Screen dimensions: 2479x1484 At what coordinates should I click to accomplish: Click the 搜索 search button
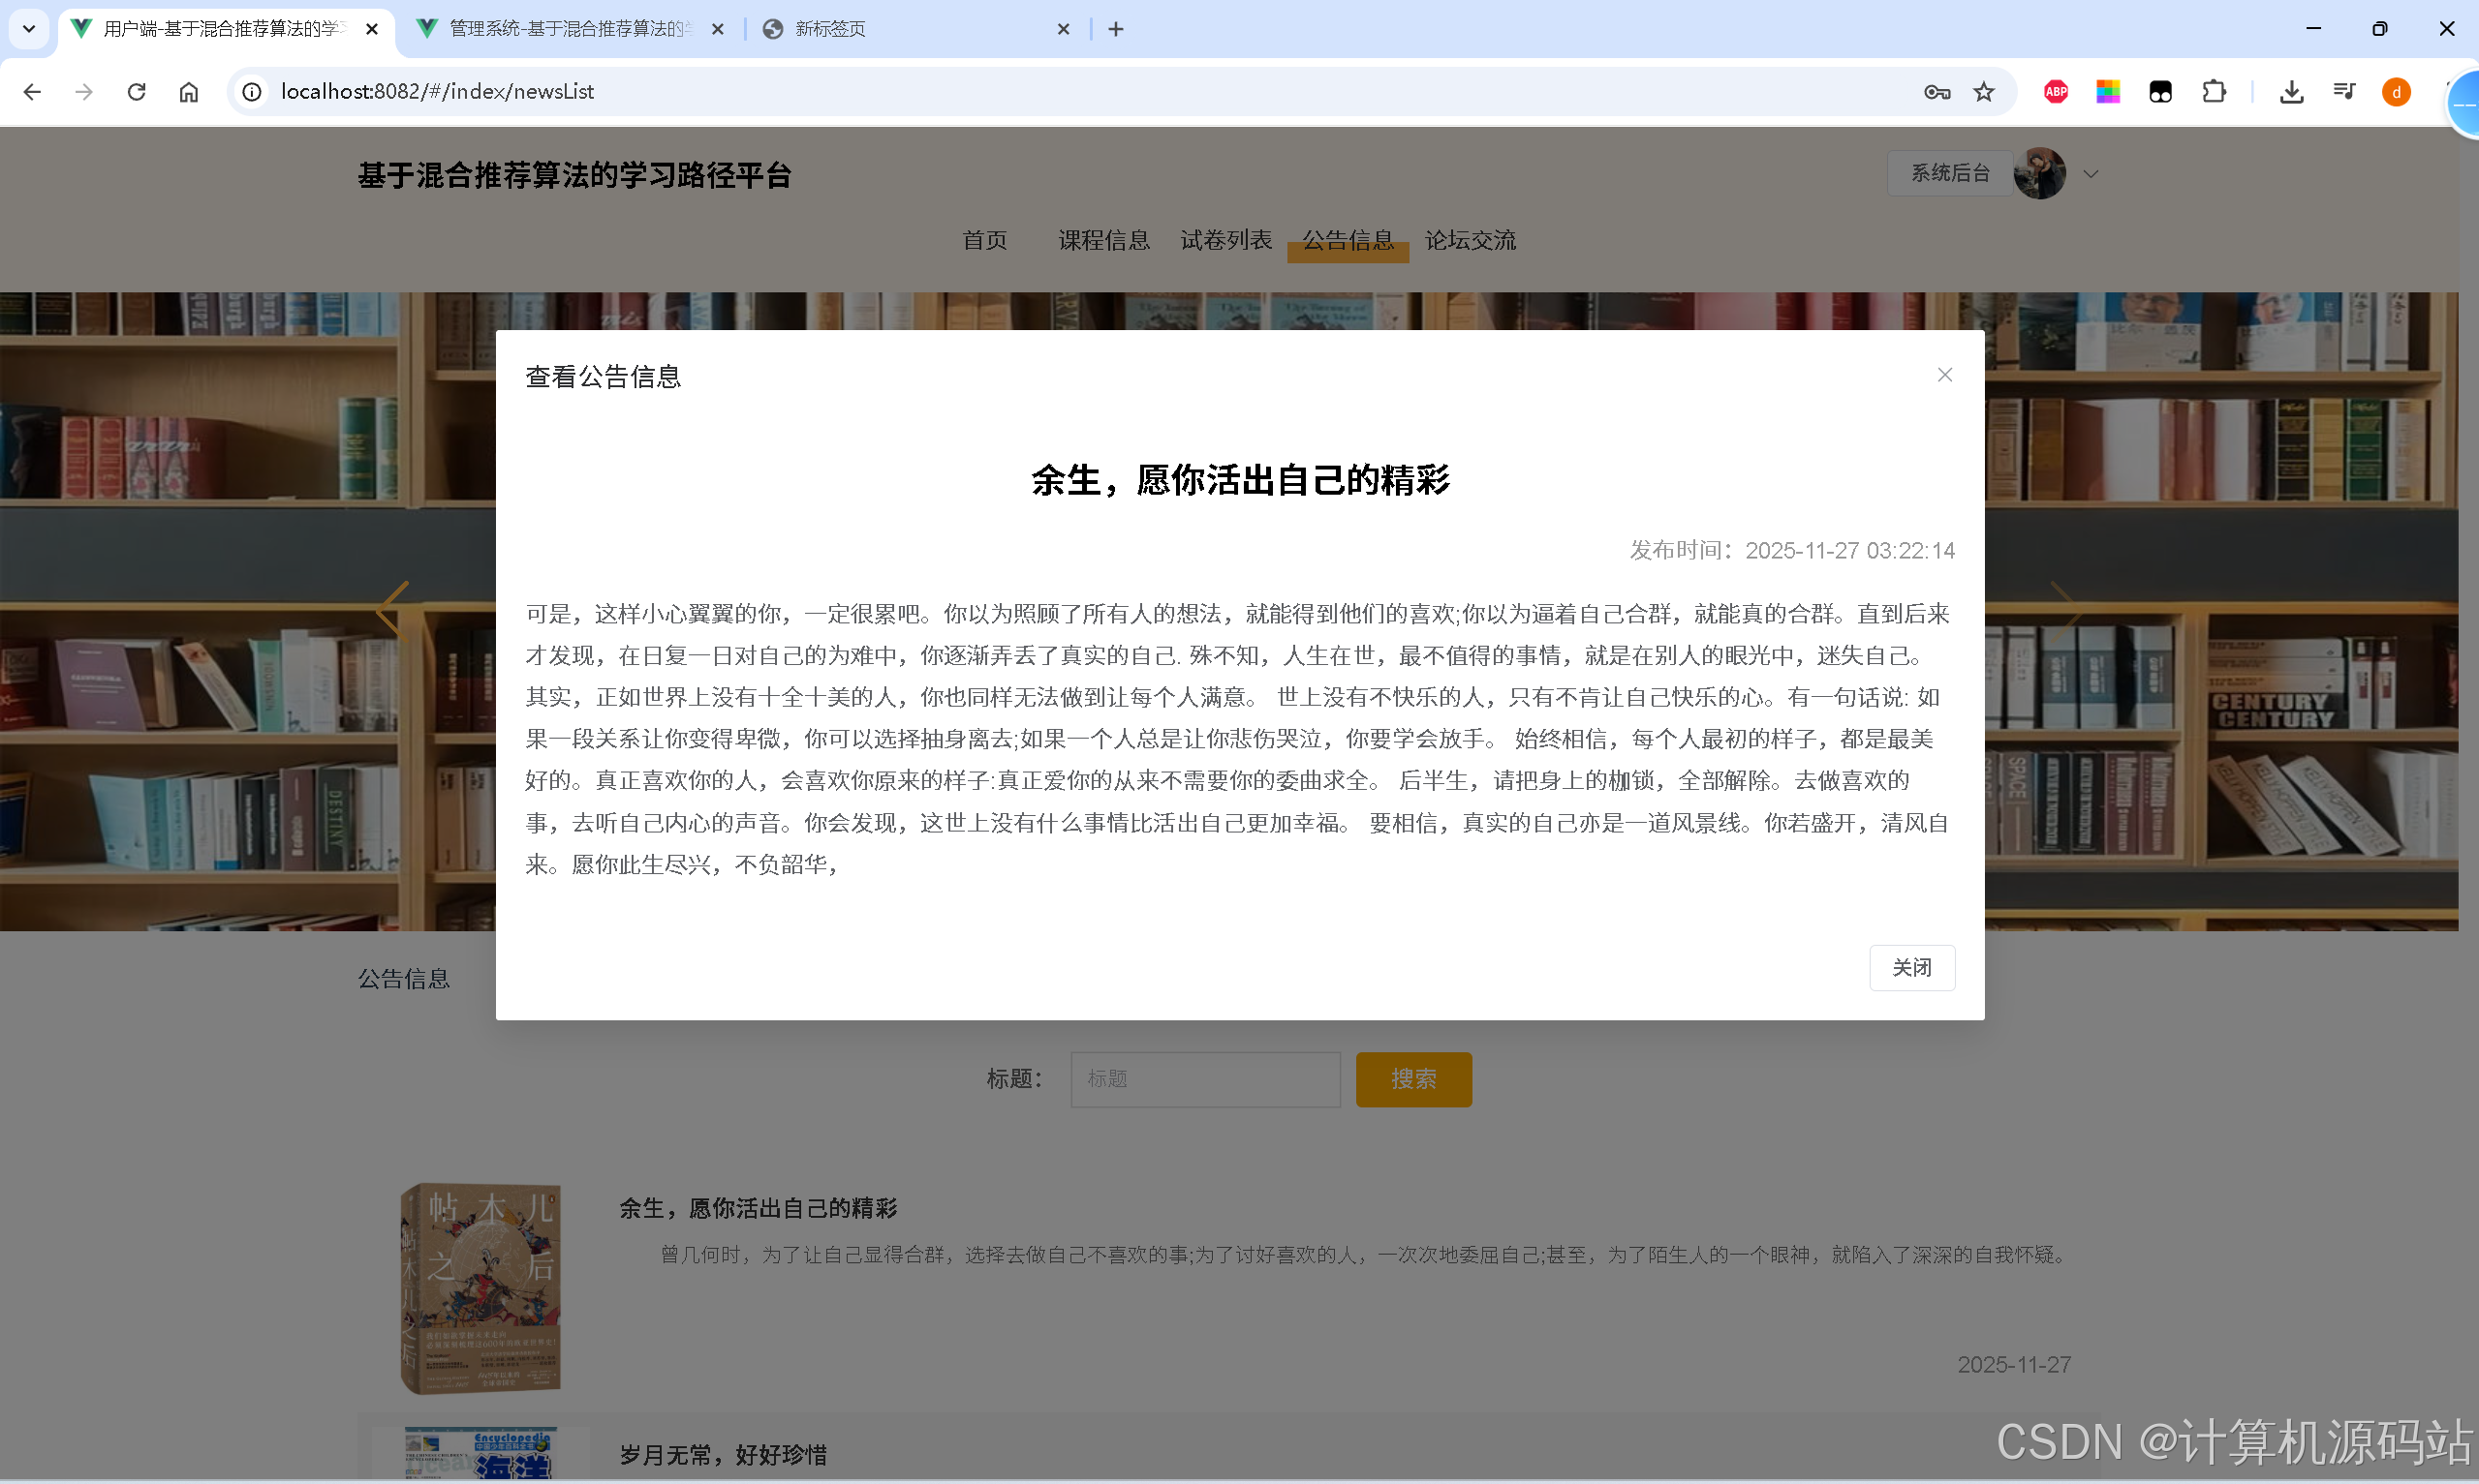point(1413,1079)
